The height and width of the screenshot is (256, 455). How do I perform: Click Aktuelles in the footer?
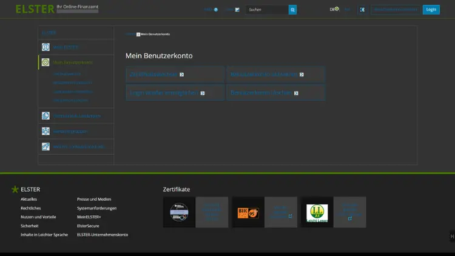pos(29,199)
